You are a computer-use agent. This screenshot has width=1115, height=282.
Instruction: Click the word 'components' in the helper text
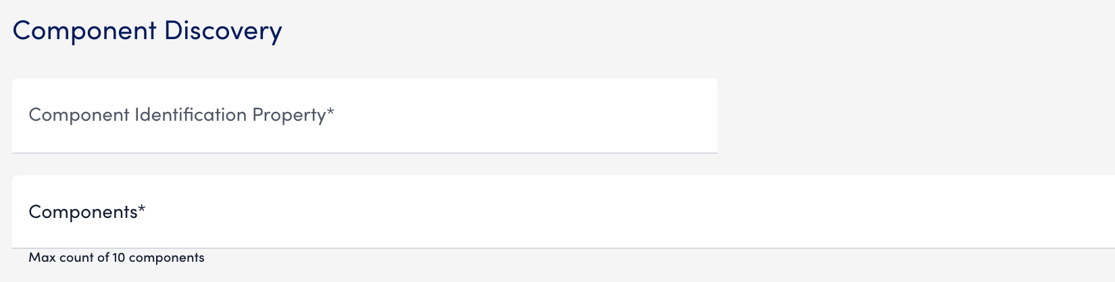(166, 258)
